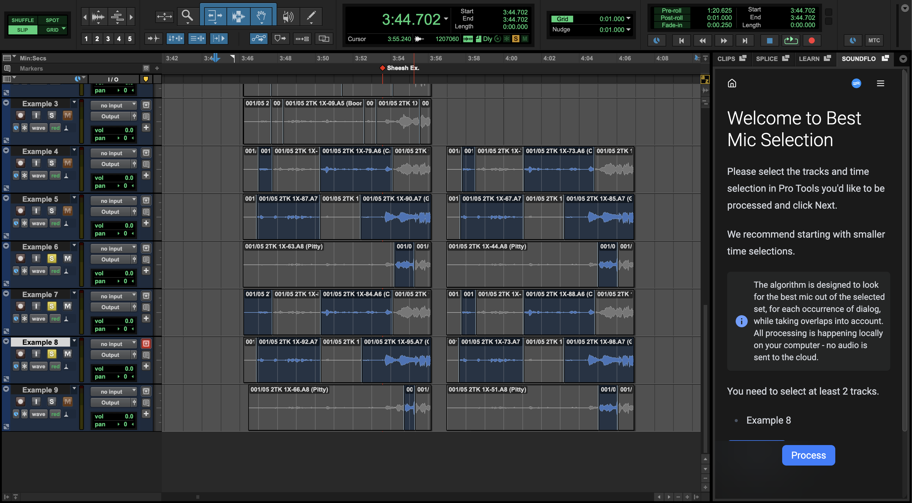This screenshot has width=912, height=503.
Task: Open the main counter format dropdown
Action: pos(446,19)
